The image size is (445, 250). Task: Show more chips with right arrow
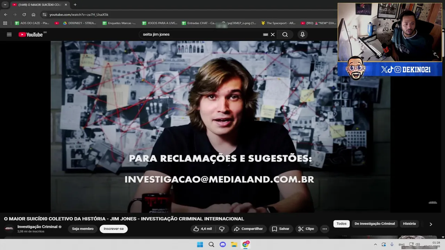coord(431,224)
